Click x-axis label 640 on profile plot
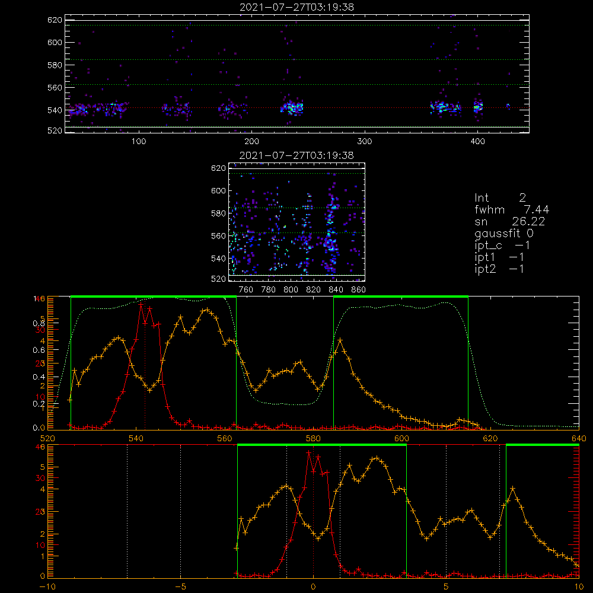 coord(579,439)
